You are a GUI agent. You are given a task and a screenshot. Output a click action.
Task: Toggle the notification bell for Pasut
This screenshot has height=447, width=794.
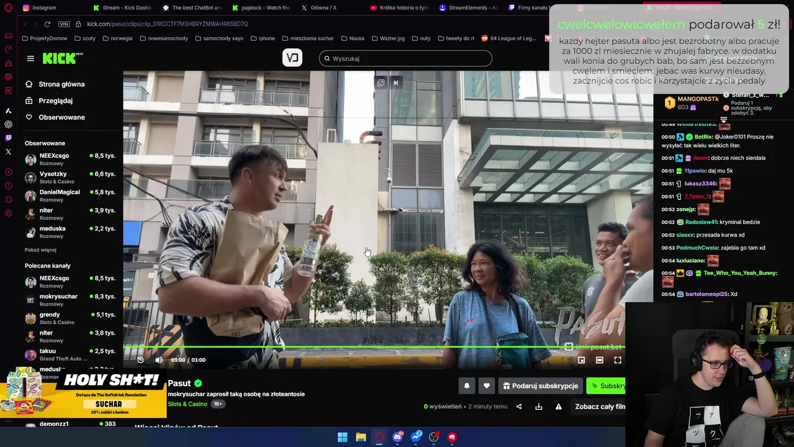click(x=467, y=386)
